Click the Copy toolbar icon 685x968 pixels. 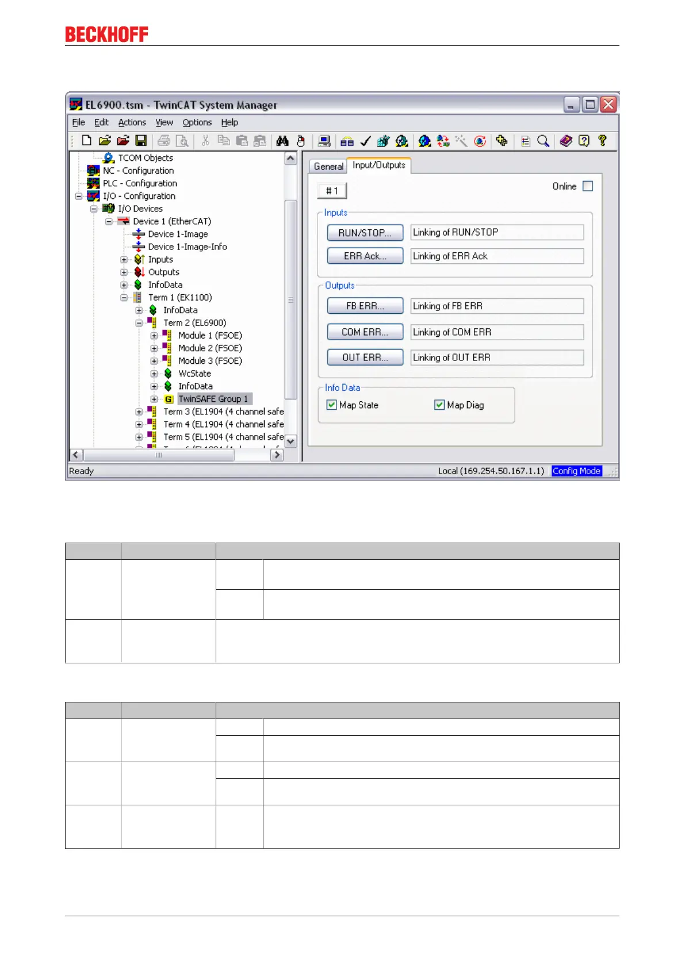(224, 141)
